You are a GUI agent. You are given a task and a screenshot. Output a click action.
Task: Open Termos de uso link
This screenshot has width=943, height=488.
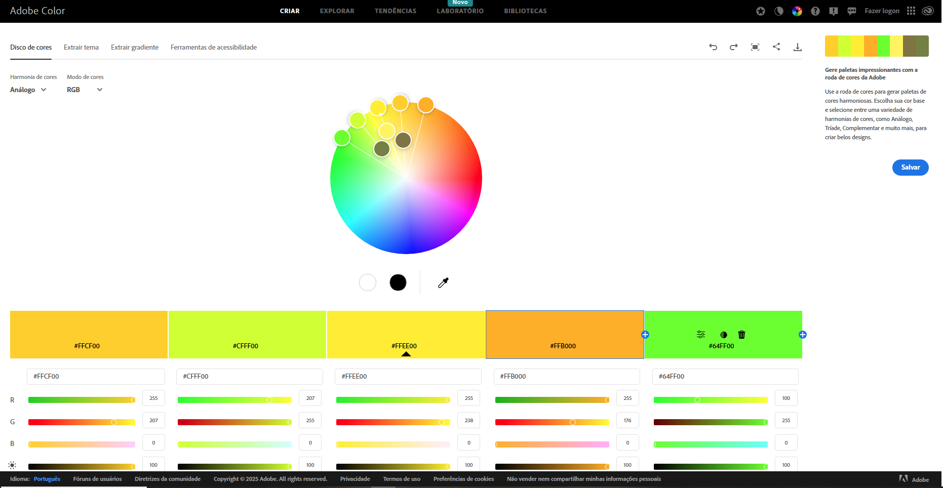pos(402,479)
